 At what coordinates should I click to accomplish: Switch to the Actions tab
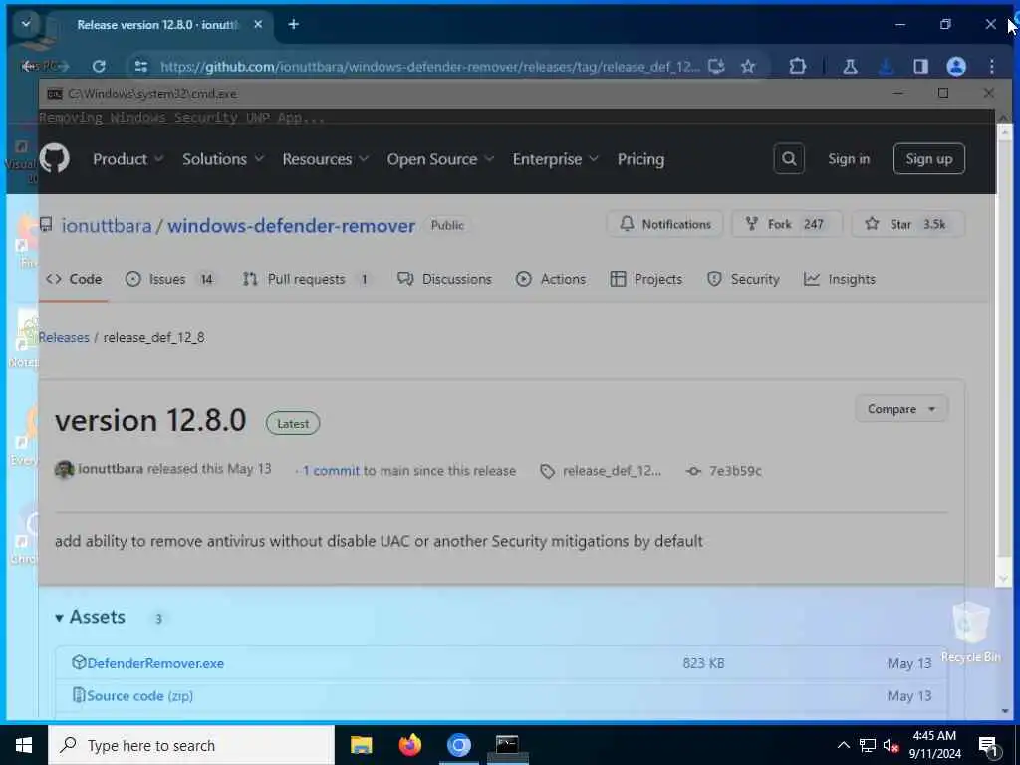coord(550,279)
